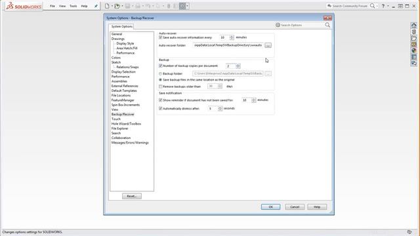Select Relations/Snaps under Sketch
Screen dimensions: 420x236
(x=127, y=67)
